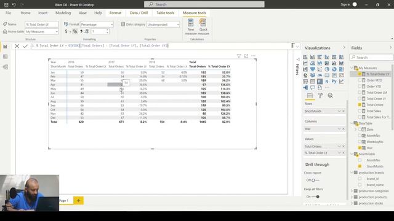Check the Total Sales measure
Image resolution: width=394 pixels, height=221 pixels.
360,110
